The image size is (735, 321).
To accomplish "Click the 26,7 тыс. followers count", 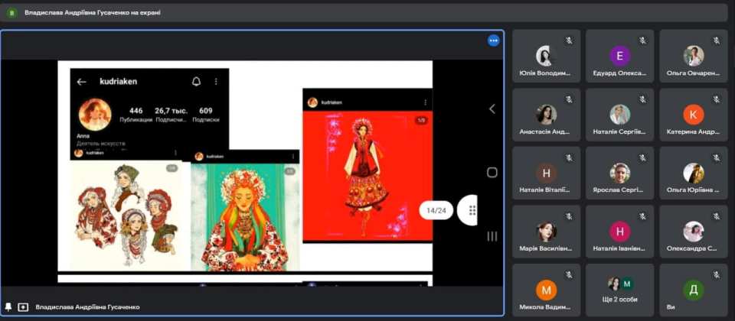I will click(x=171, y=111).
